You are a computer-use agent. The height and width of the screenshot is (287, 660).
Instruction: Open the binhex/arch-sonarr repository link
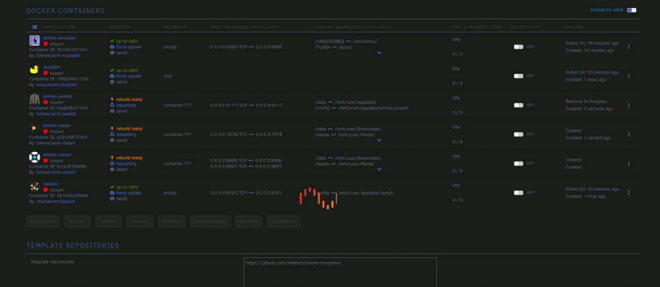tap(56, 172)
